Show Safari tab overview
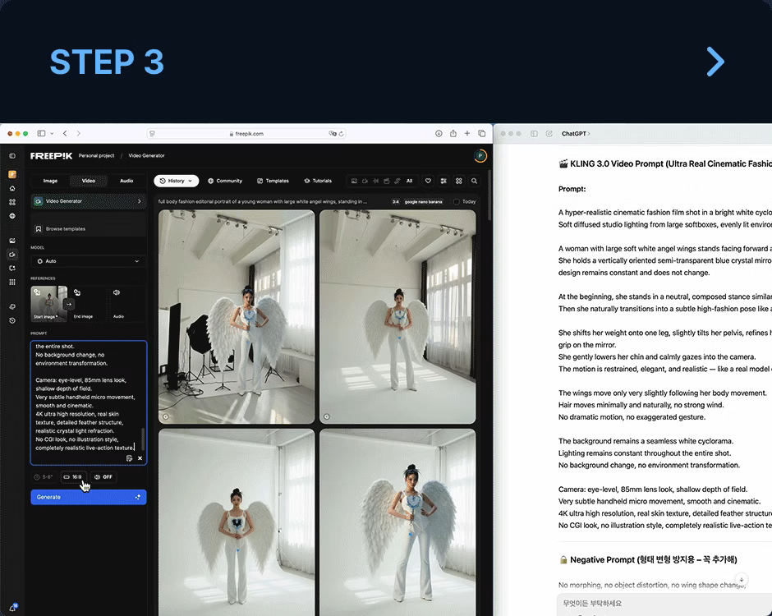 pyautogui.click(x=482, y=133)
